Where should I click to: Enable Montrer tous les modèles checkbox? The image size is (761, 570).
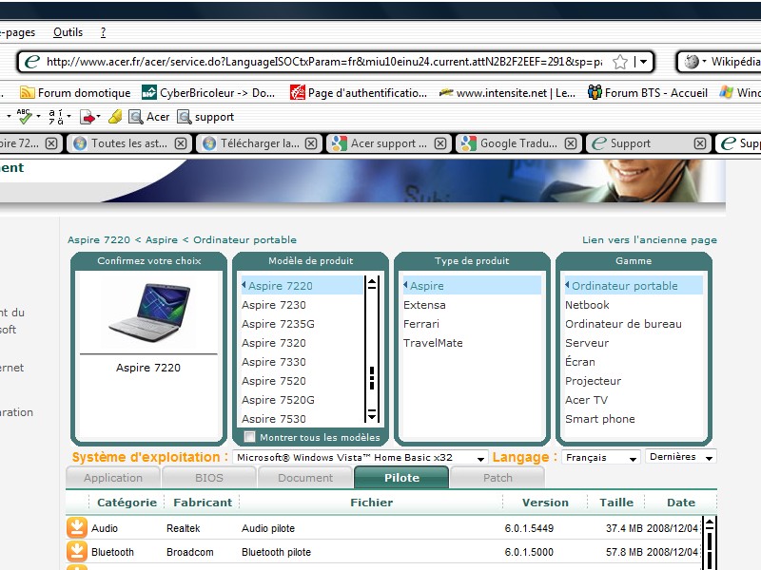coord(250,437)
